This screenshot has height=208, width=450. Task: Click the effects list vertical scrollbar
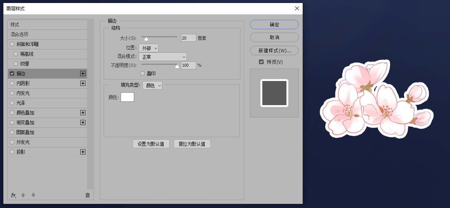click(x=90, y=105)
